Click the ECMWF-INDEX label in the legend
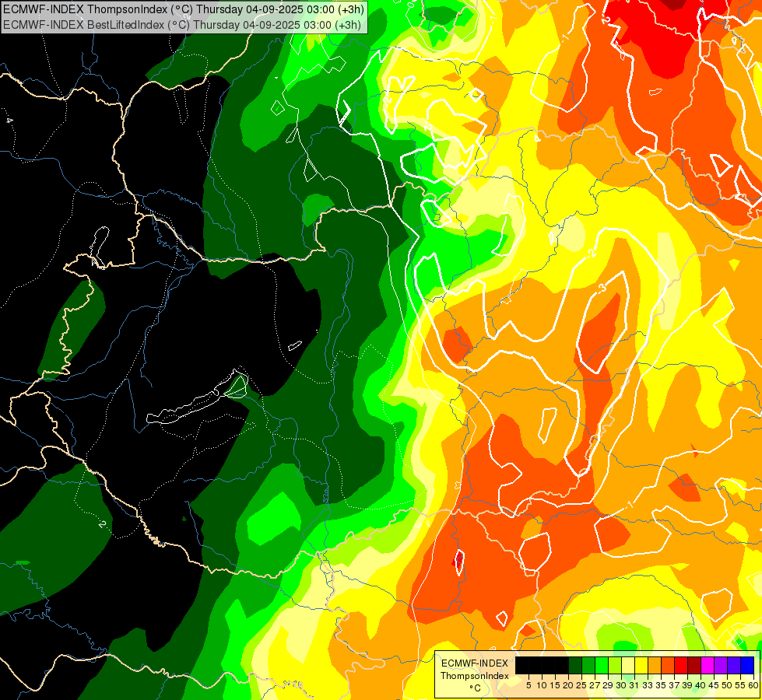The image size is (762, 700). pos(475,663)
